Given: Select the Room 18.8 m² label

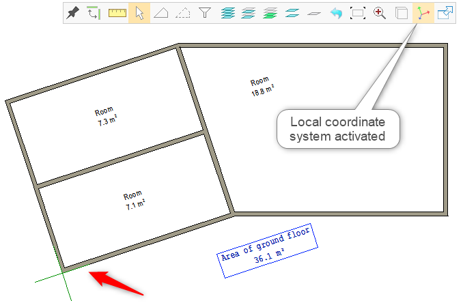Looking at the screenshot, I should pyautogui.click(x=262, y=85).
